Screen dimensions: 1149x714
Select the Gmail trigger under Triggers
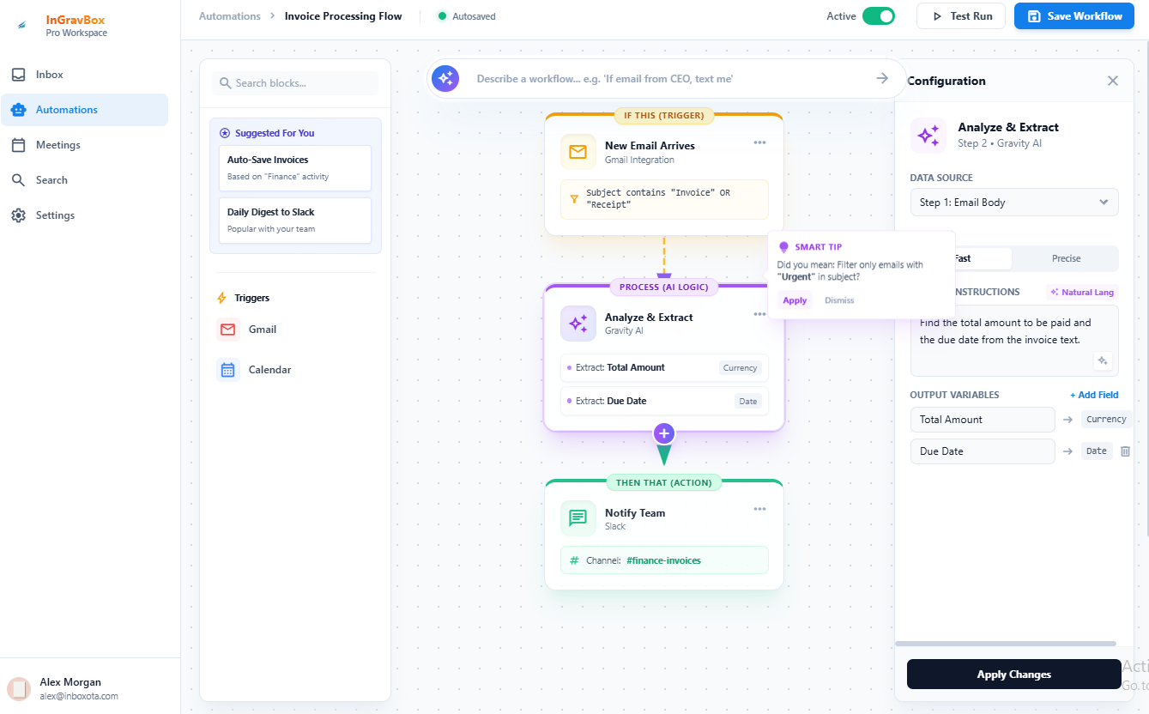pyautogui.click(x=262, y=329)
